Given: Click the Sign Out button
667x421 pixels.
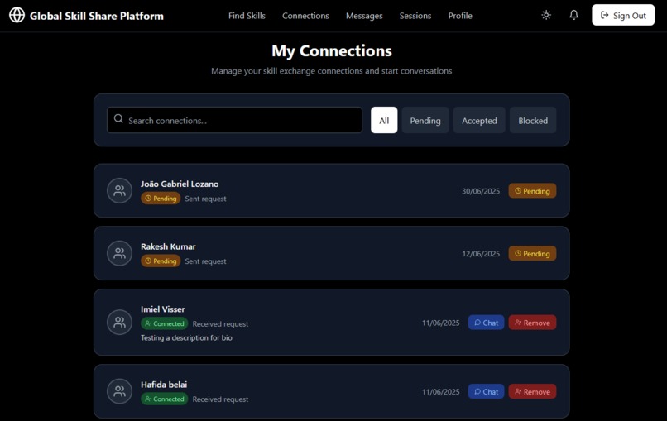Looking at the screenshot, I should point(623,16).
